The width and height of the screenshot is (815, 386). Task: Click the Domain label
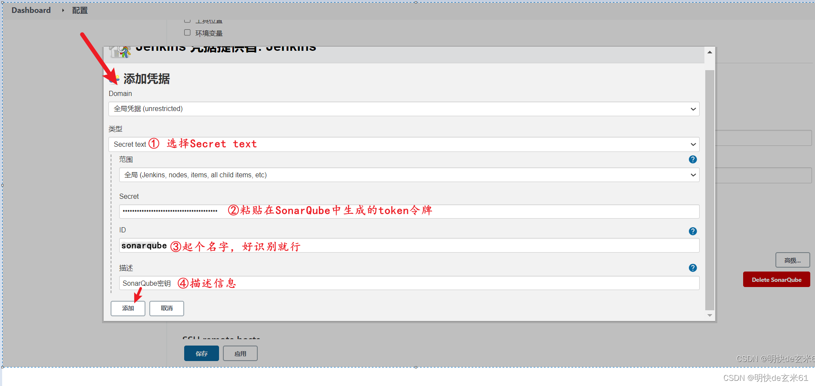click(x=120, y=93)
